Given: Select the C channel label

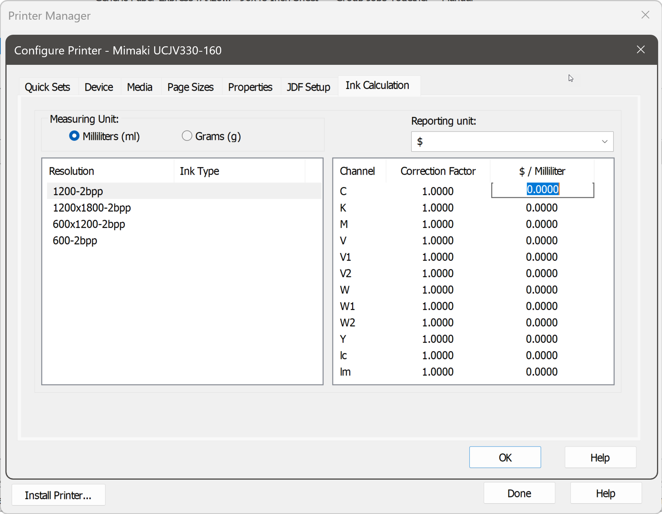Looking at the screenshot, I should (x=343, y=191).
